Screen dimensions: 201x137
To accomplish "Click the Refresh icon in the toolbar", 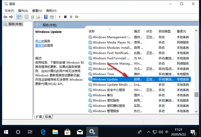I will pos(32,17).
